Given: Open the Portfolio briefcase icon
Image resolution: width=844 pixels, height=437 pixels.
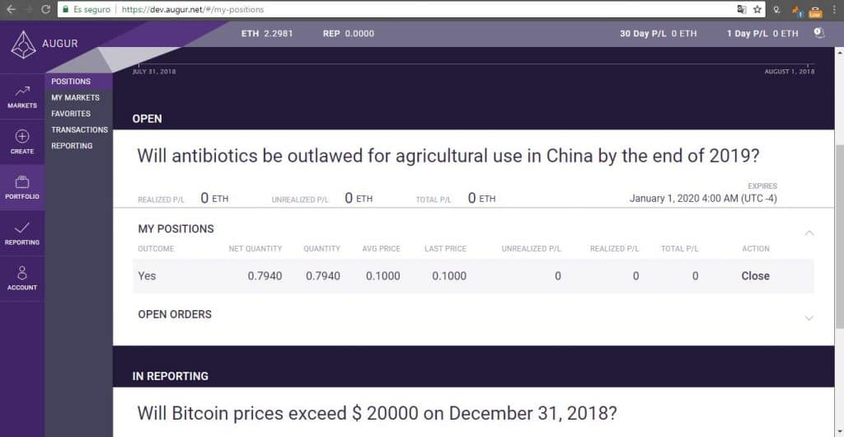Looking at the screenshot, I should 22,182.
